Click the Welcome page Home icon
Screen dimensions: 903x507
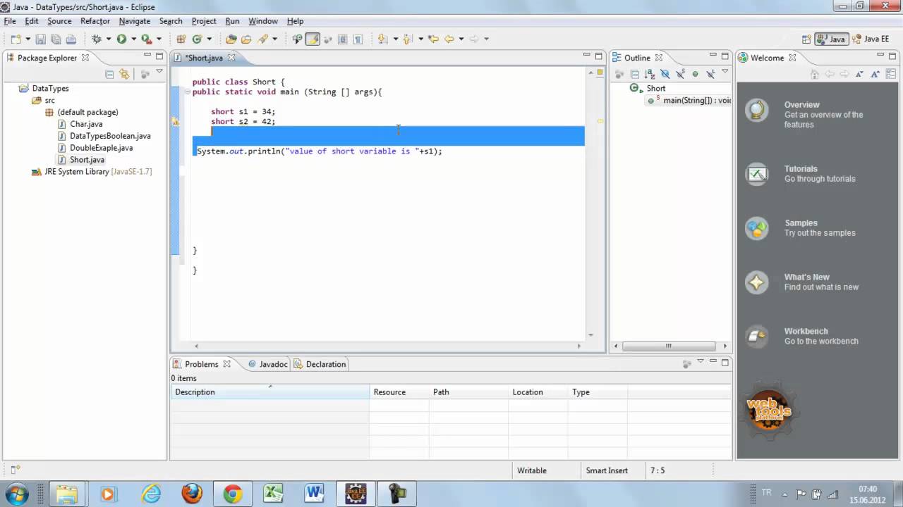(814, 74)
